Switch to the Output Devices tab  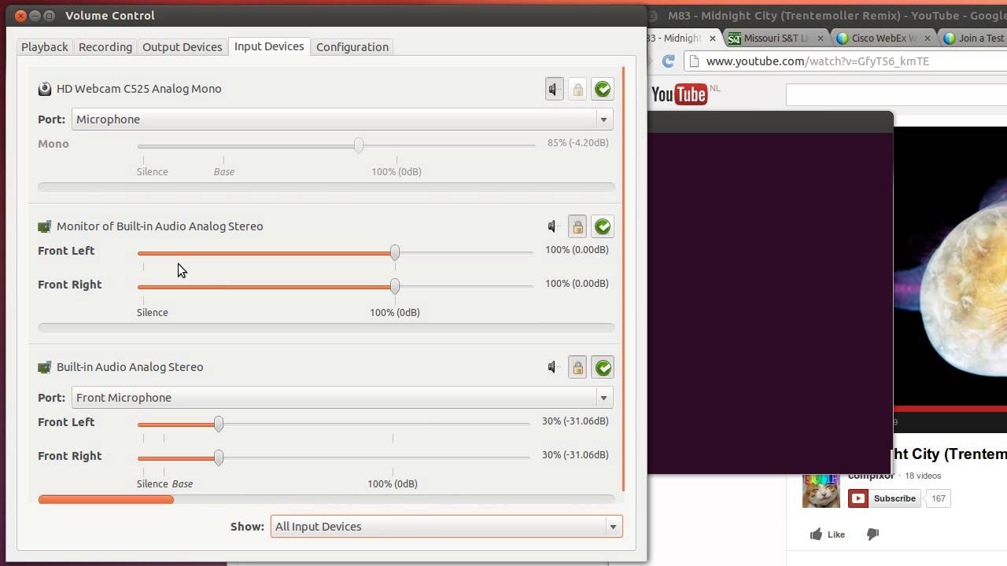183,47
